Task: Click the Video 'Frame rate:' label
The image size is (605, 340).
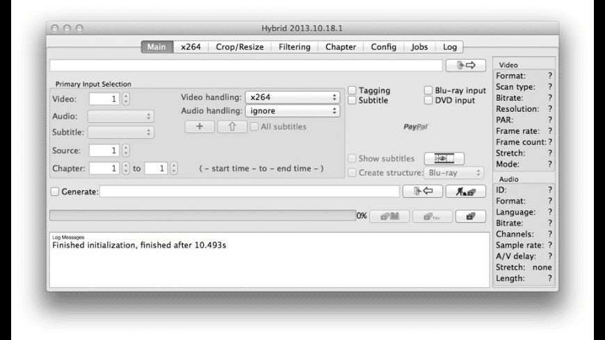Action: tap(517, 131)
